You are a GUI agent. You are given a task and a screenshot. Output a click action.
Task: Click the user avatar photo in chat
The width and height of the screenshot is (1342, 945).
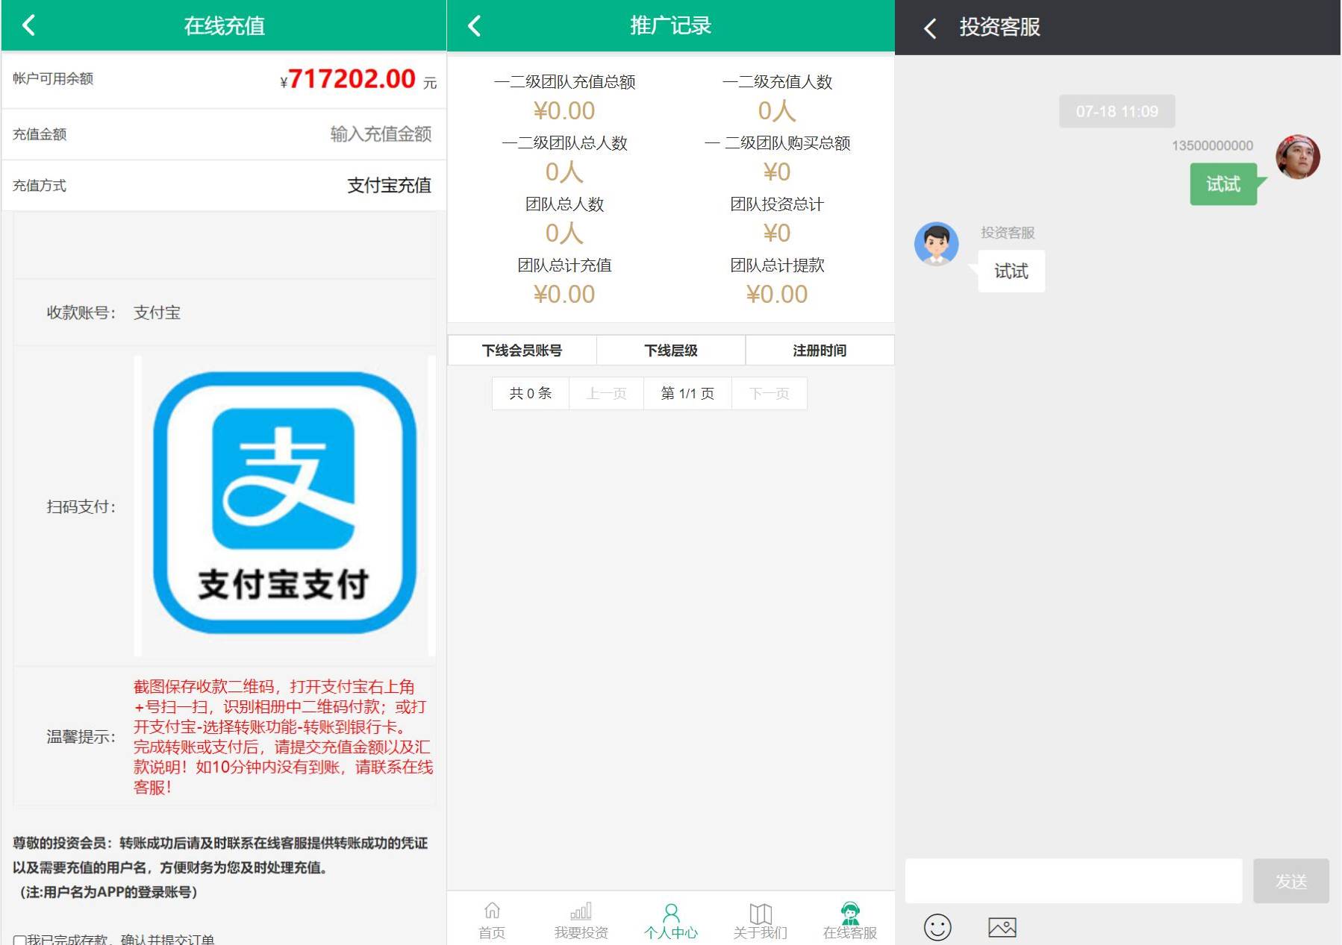(1297, 157)
